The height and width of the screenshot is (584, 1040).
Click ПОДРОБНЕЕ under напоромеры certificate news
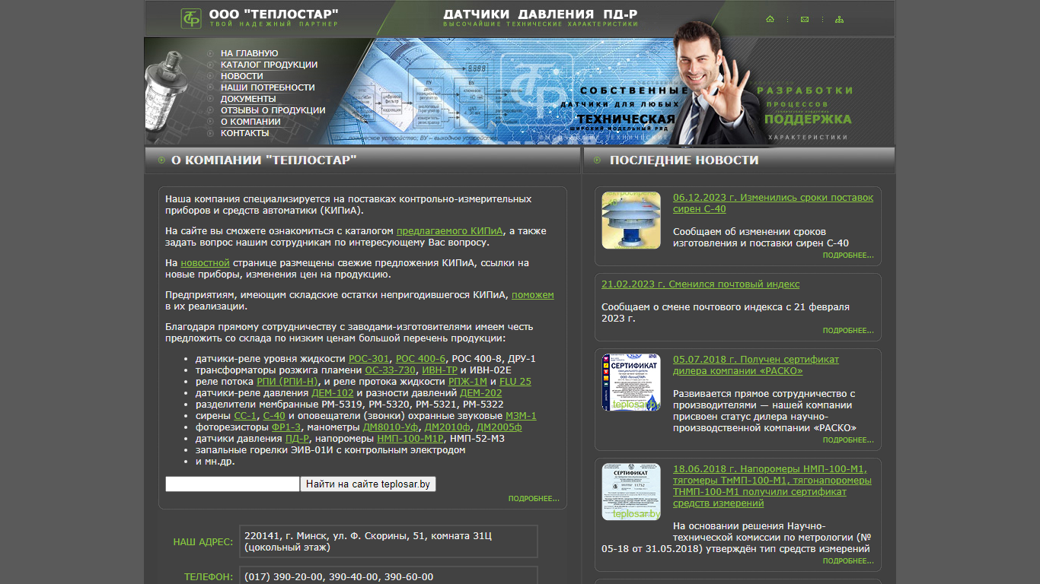[848, 561]
